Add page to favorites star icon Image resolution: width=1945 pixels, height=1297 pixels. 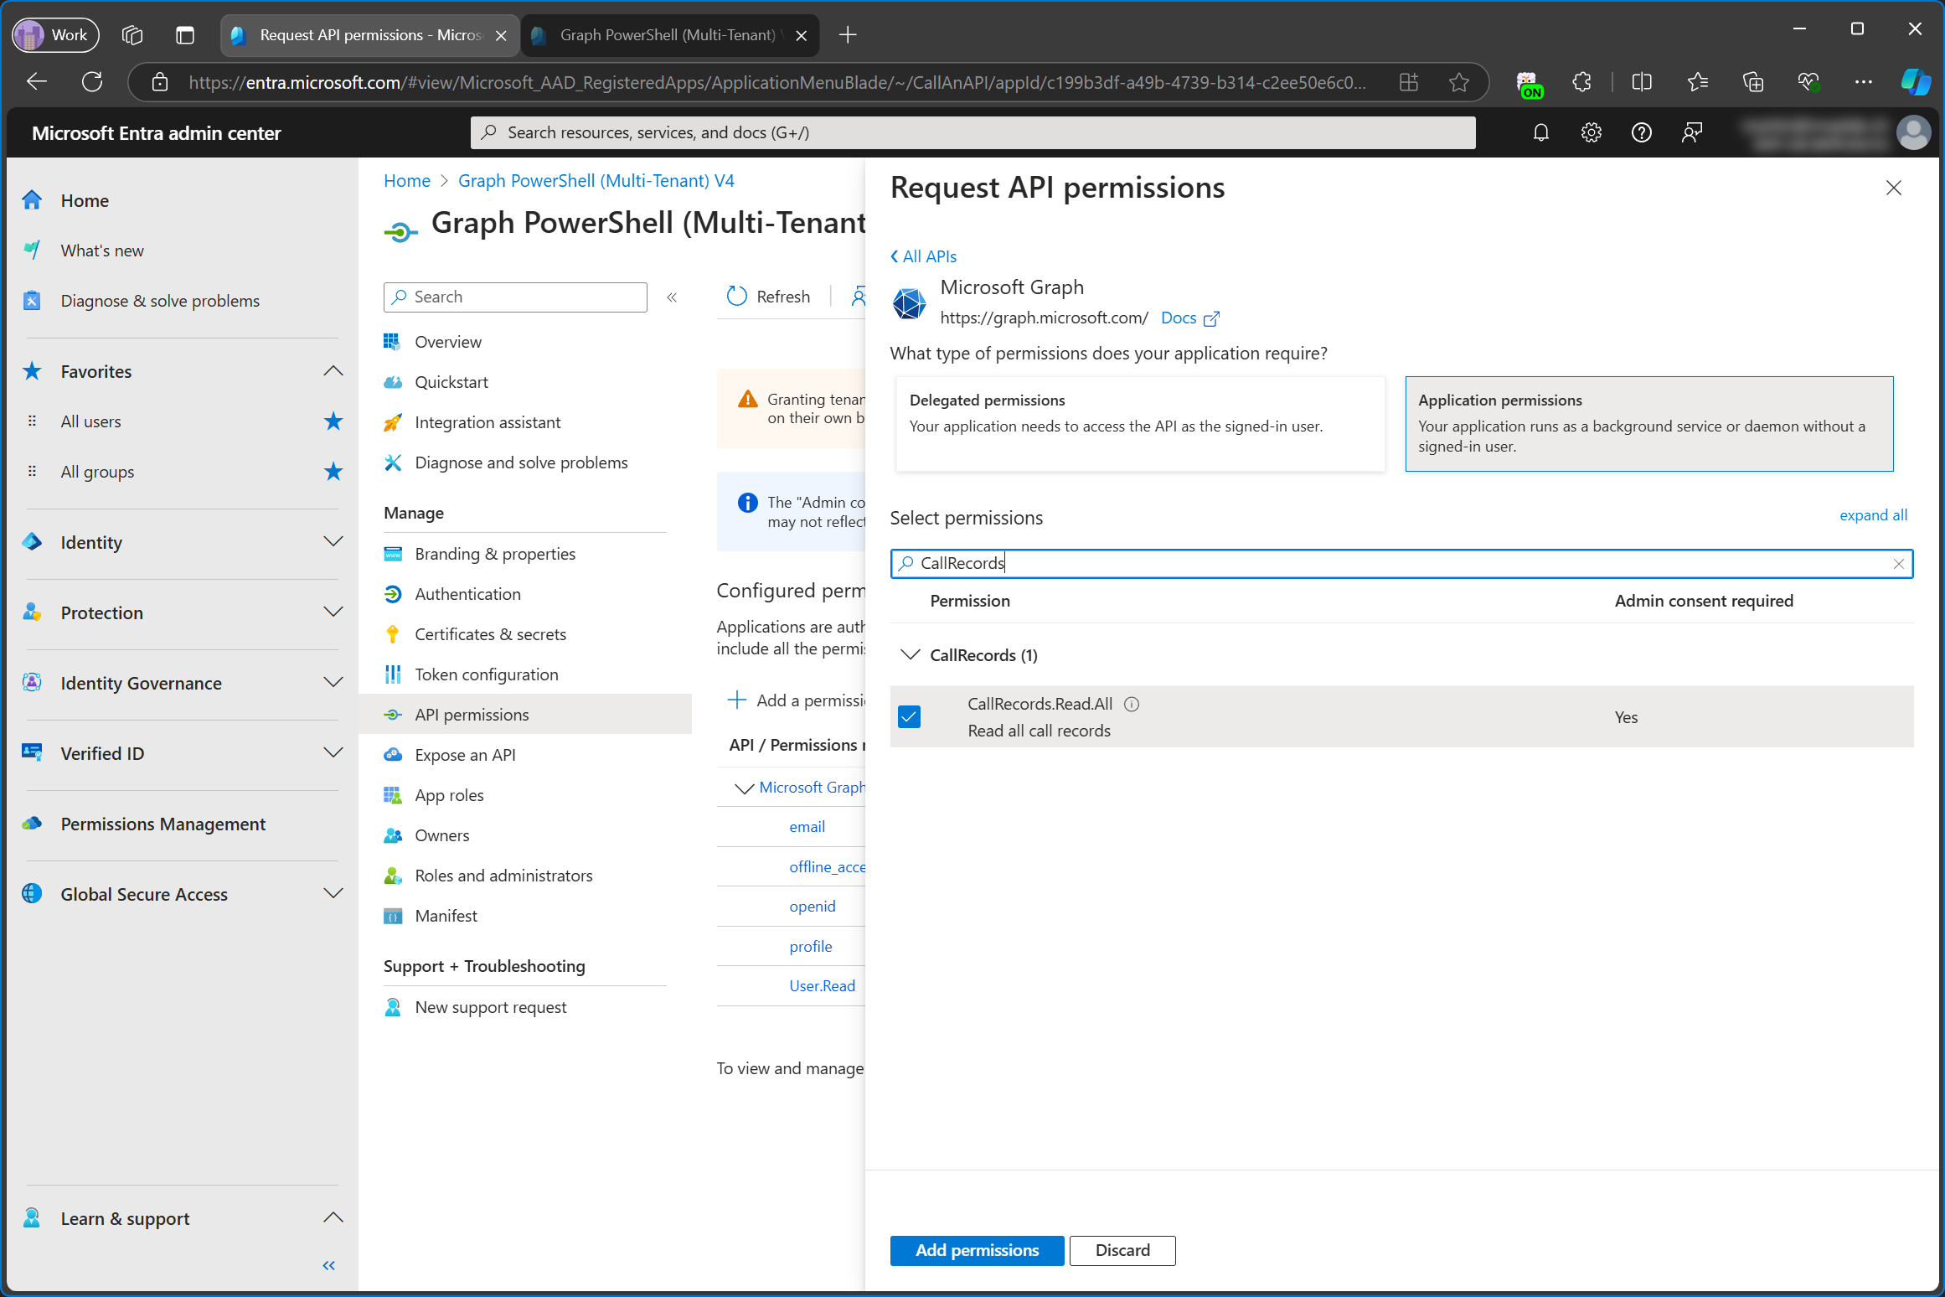[1459, 82]
